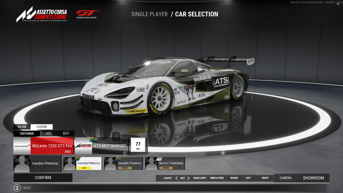343x193 pixels.
Task: Click the Camera button
Action: (x=285, y=178)
